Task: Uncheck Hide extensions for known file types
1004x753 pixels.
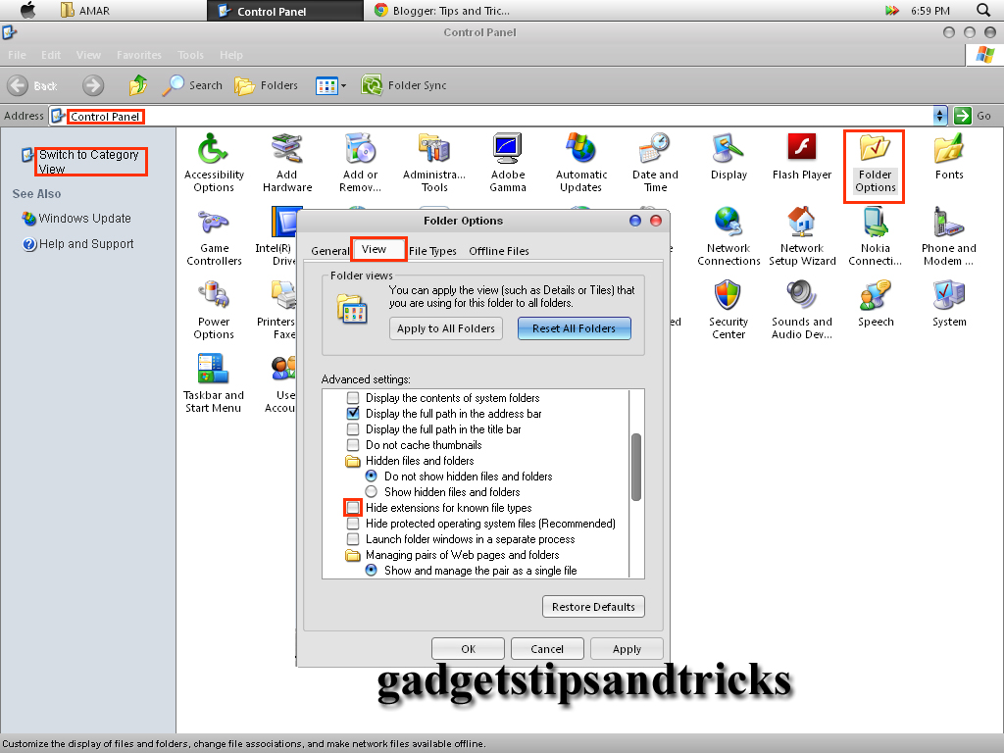Action: coord(351,508)
